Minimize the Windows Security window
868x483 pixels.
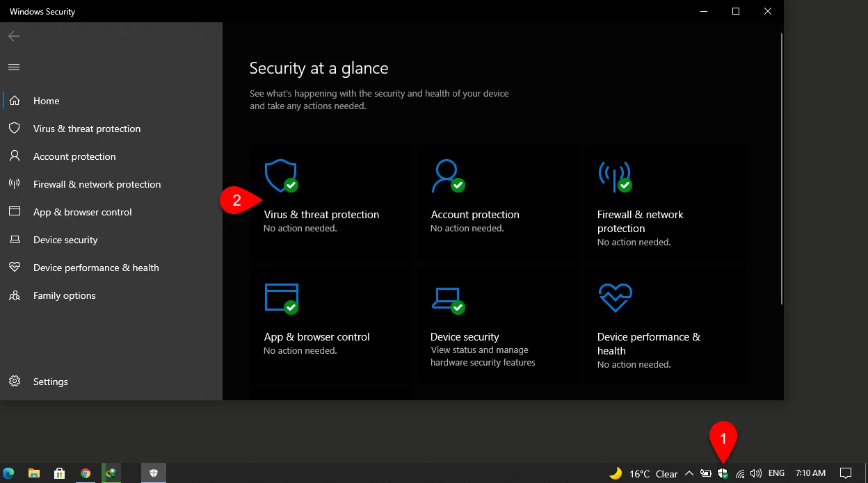(x=704, y=11)
